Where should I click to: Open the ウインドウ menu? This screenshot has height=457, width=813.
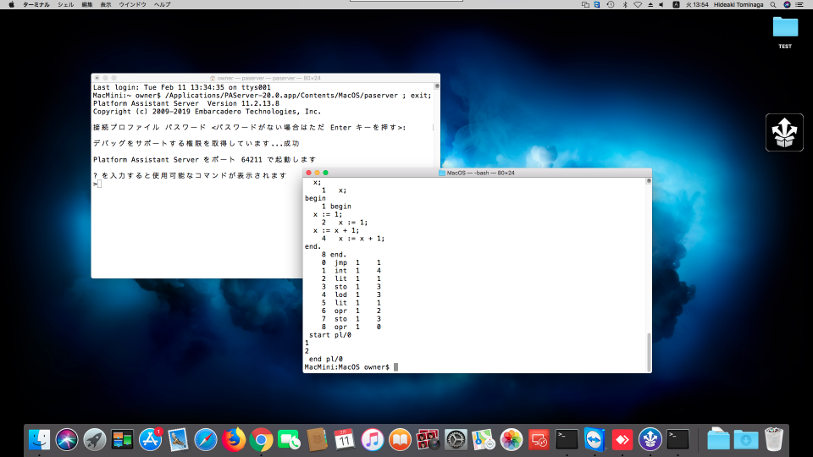pos(132,4)
